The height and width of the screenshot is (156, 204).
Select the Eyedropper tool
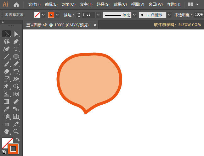[7, 109]
